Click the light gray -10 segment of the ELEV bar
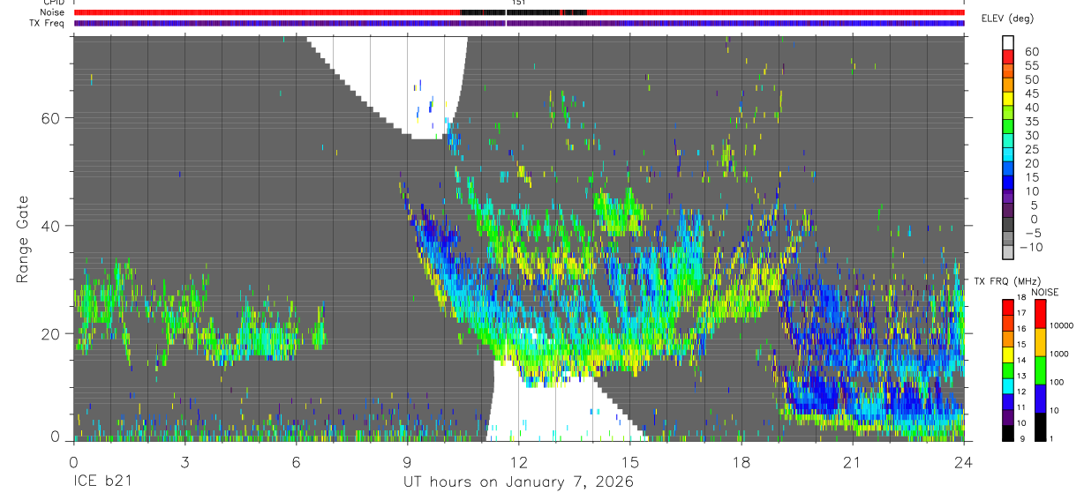This screenshot has height=500, width=1084. coord(1008,250)
